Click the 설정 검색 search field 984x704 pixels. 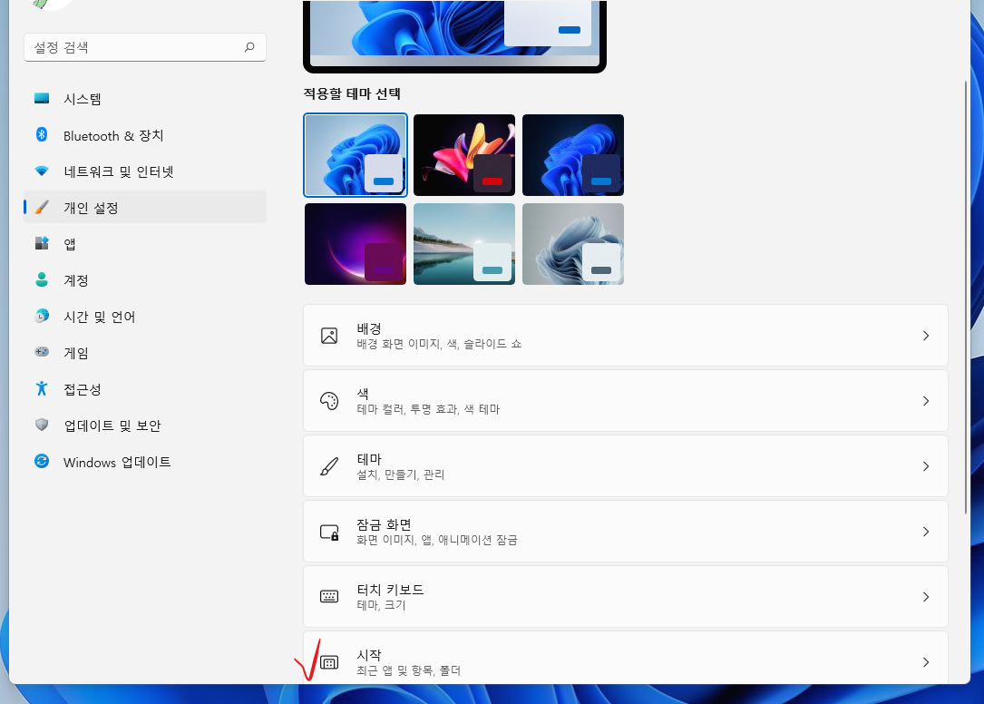point(145,47)
